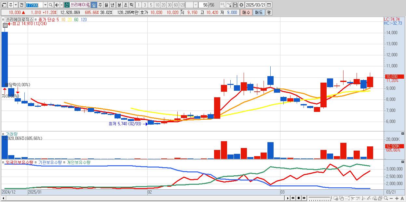Toggle the chart side panel icon
Viewport: 406px width, 202px height.
4,5
